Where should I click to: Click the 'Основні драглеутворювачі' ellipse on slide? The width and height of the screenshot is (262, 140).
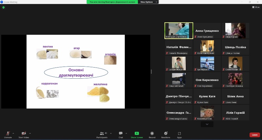pos(76,72)
